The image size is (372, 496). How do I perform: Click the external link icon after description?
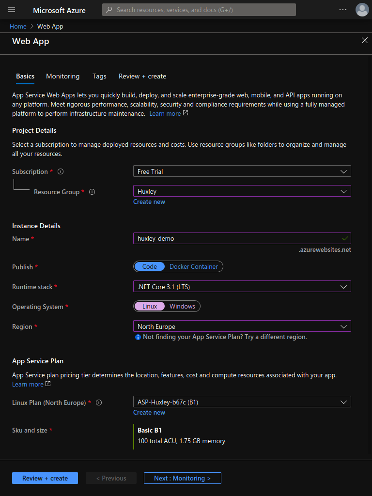click(186, 113)
